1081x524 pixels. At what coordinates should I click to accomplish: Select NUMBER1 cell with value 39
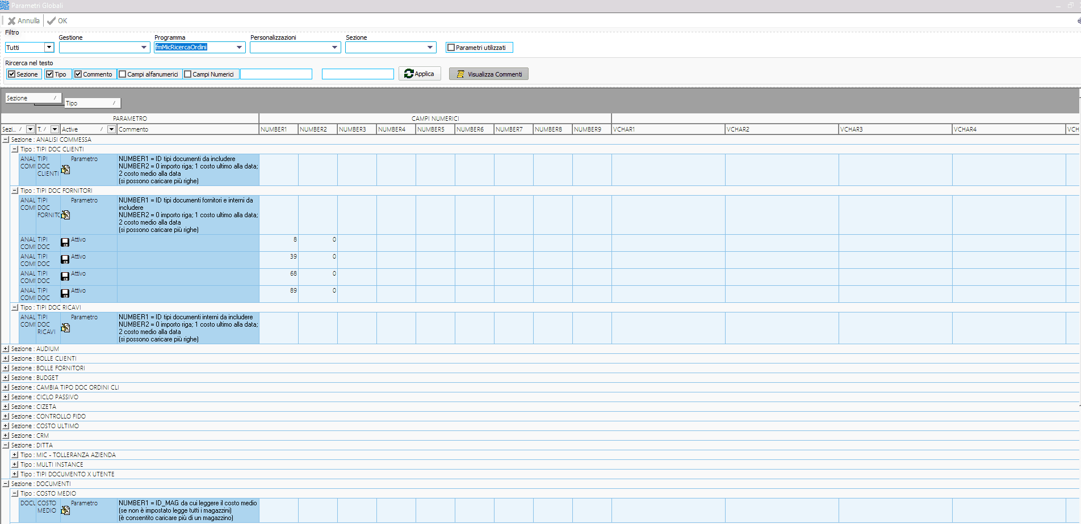pos(279,260)
